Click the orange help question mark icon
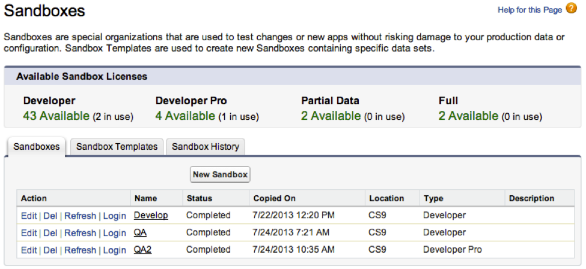Image resolution: width=586 pixels, height=269 pixels. click(572, 8)
